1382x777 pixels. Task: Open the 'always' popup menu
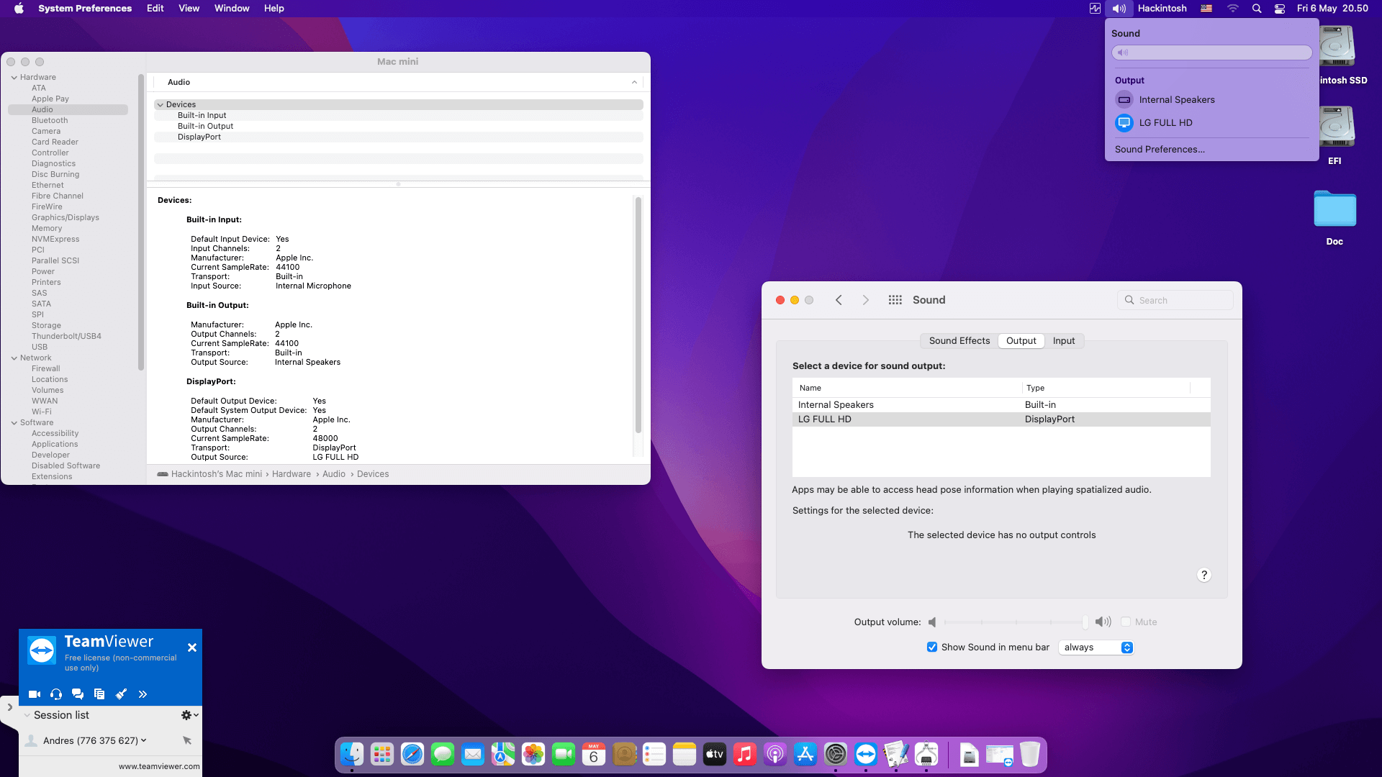point(1096,647)
